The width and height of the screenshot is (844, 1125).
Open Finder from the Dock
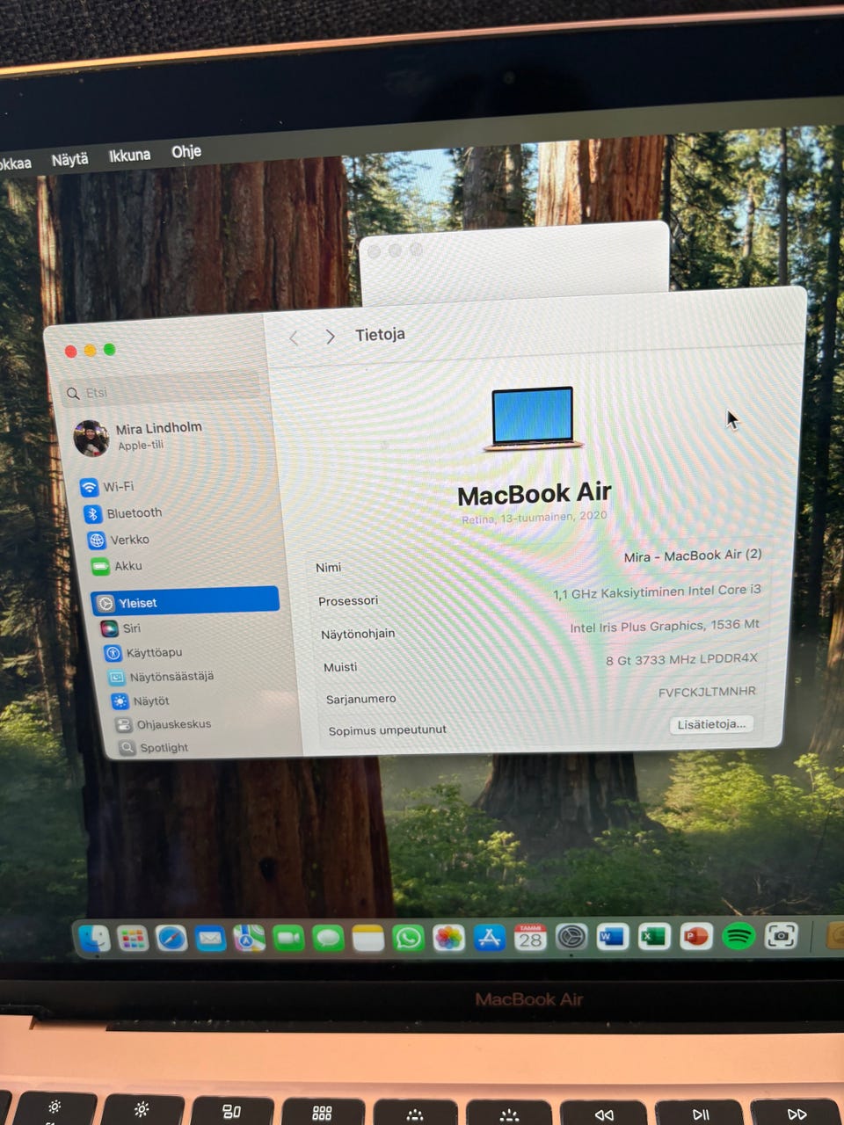[93, 939]
